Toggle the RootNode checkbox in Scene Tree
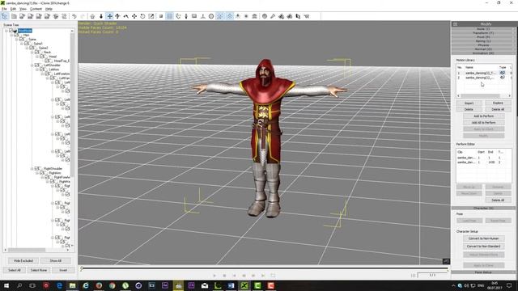518x291 pixels. 11,31
